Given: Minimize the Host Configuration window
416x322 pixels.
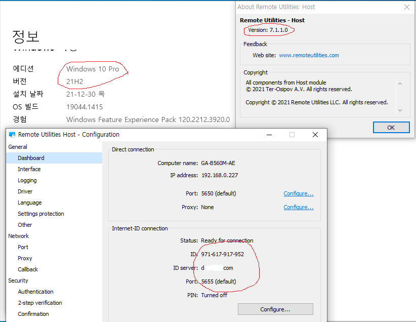Looking at the screenshot, I should pyautogui.click(x=269, y=135).
